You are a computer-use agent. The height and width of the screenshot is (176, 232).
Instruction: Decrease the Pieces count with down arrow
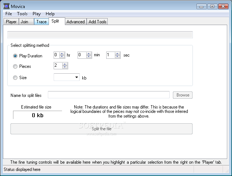point(65,67)
